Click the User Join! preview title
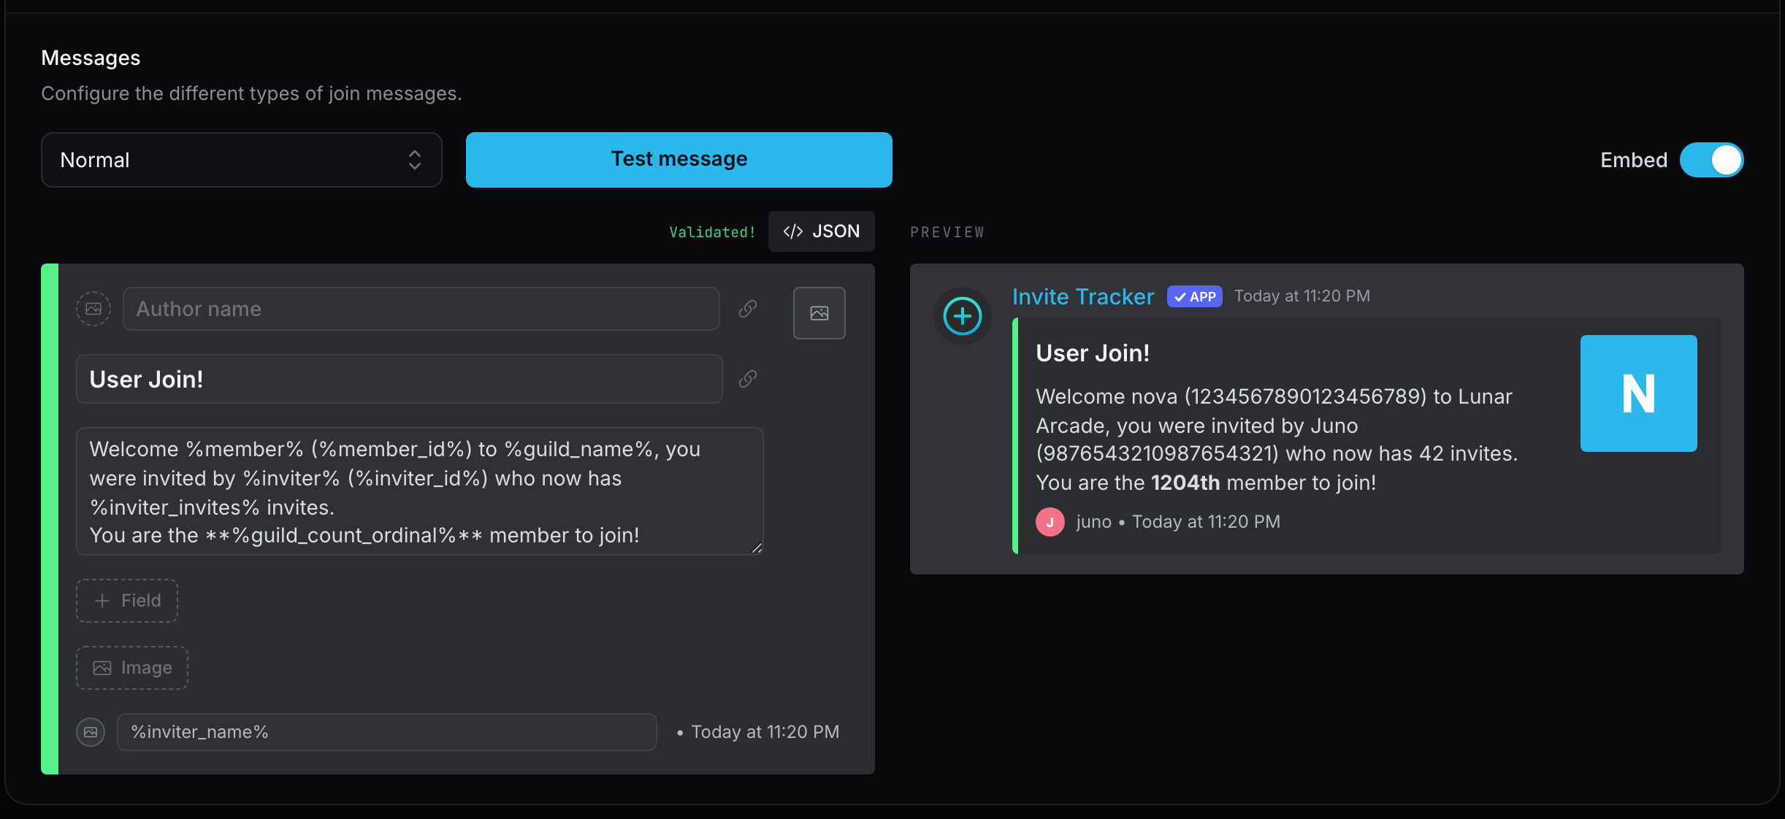Image resolution: width=1785 pixels, height=819 pixels. [x=1093, y=353]
